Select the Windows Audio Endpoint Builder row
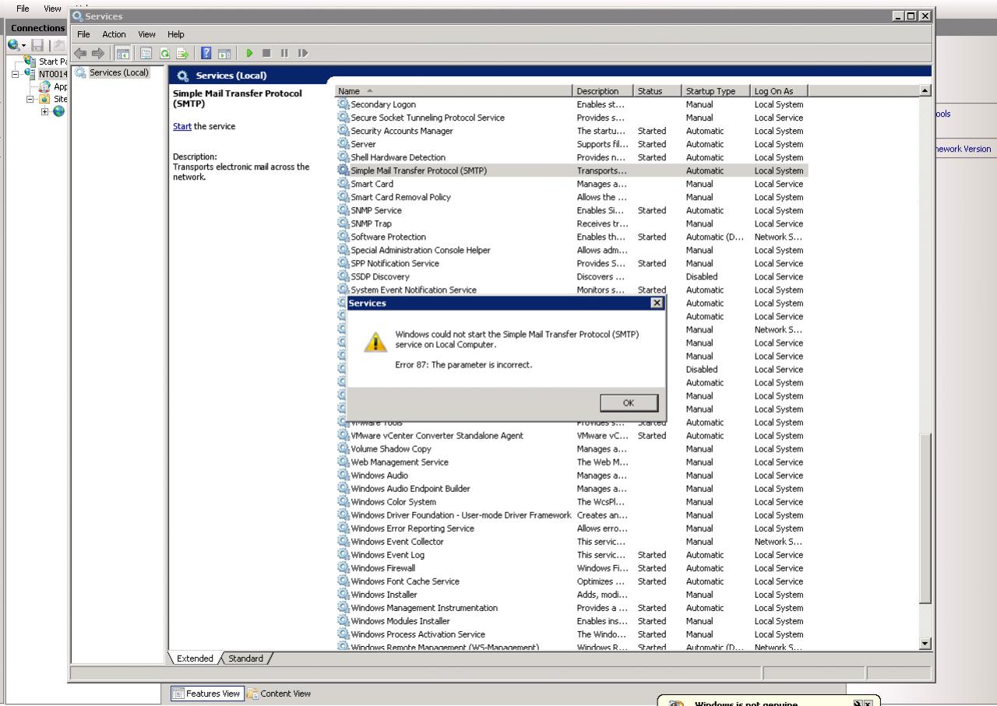 (572, 489)
